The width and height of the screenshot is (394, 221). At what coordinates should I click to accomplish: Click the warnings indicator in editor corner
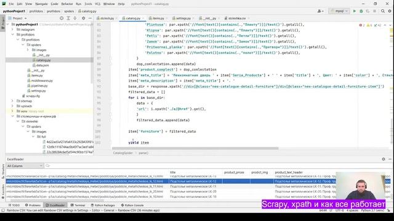point(369,25)
